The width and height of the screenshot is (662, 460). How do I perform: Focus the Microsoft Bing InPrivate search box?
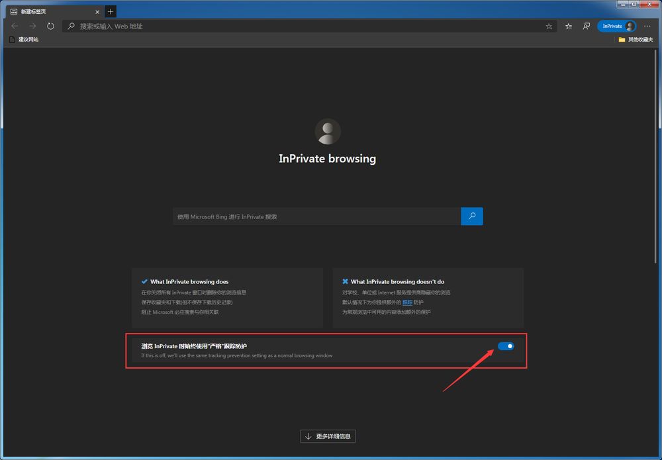click(x=316, y=216)
